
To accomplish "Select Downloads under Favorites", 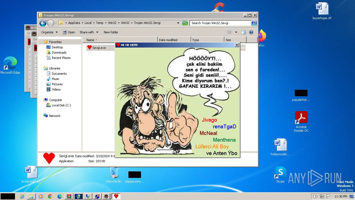I will (59, 52).
